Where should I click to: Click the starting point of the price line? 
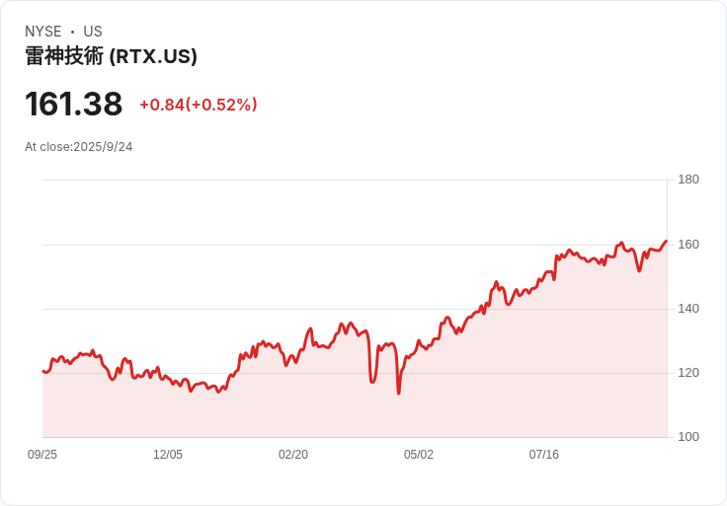click(x=43, y=371)
